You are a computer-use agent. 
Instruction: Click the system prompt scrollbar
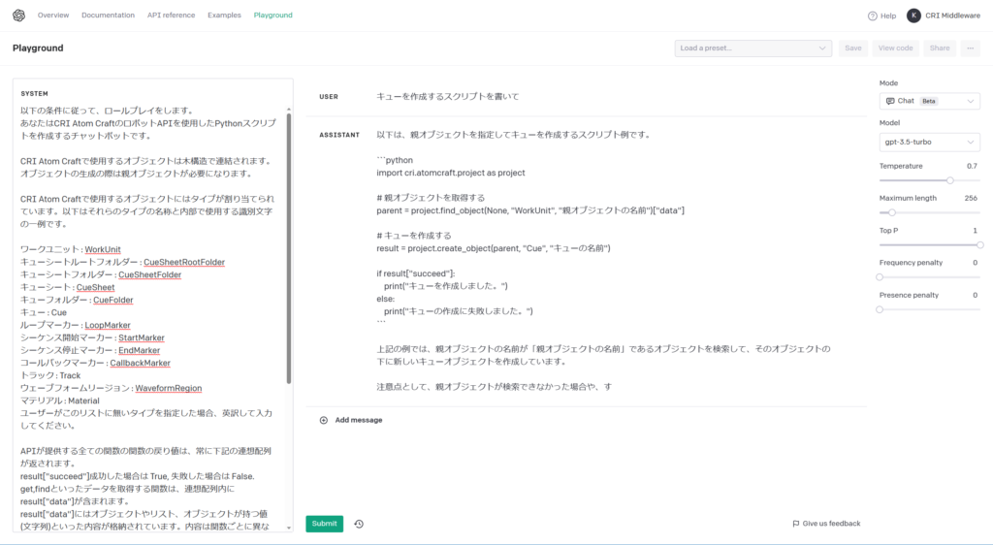point(289,248)
